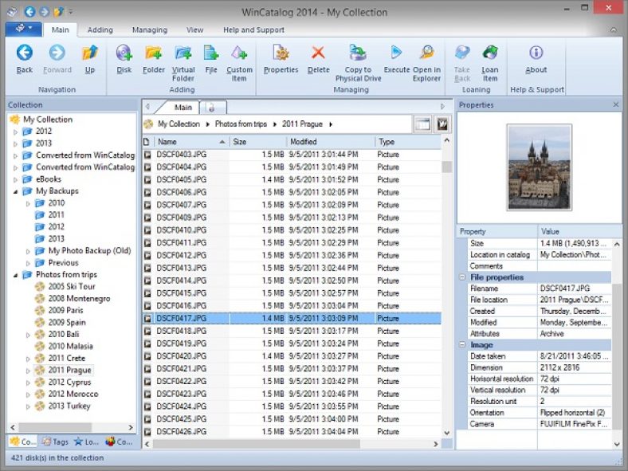
Task: Click the Back navigation icon
Action: click(25, 54)
